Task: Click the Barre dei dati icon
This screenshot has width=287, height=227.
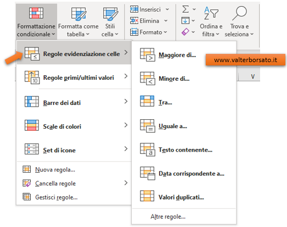Action: pos(32,101)
